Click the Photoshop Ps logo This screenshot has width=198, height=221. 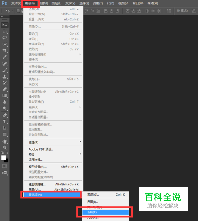coord(4,3)
